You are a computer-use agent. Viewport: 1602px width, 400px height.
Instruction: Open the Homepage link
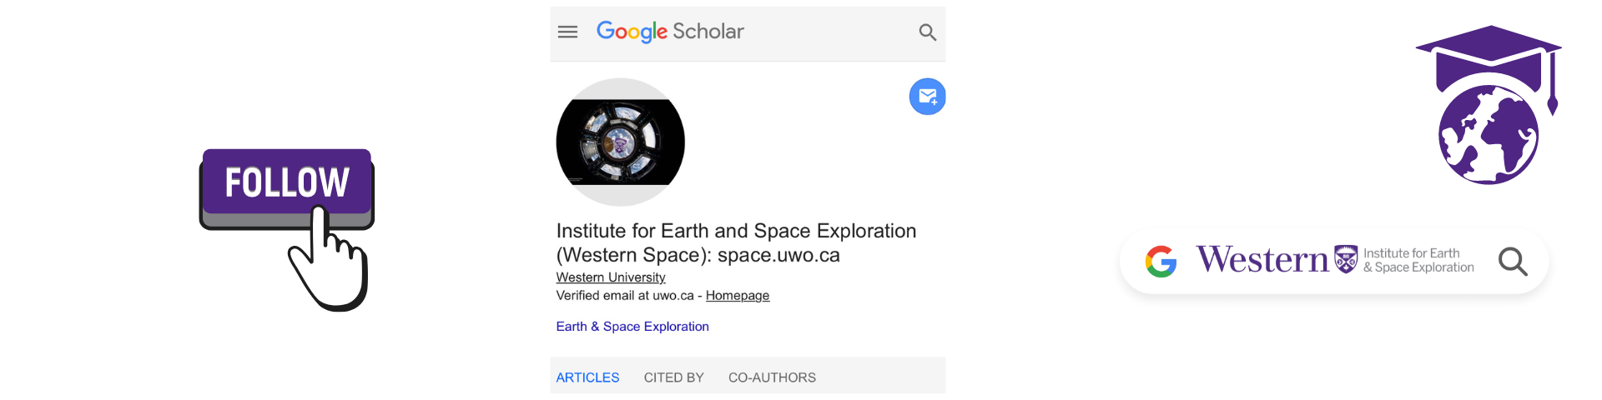[x=738, y=296]
